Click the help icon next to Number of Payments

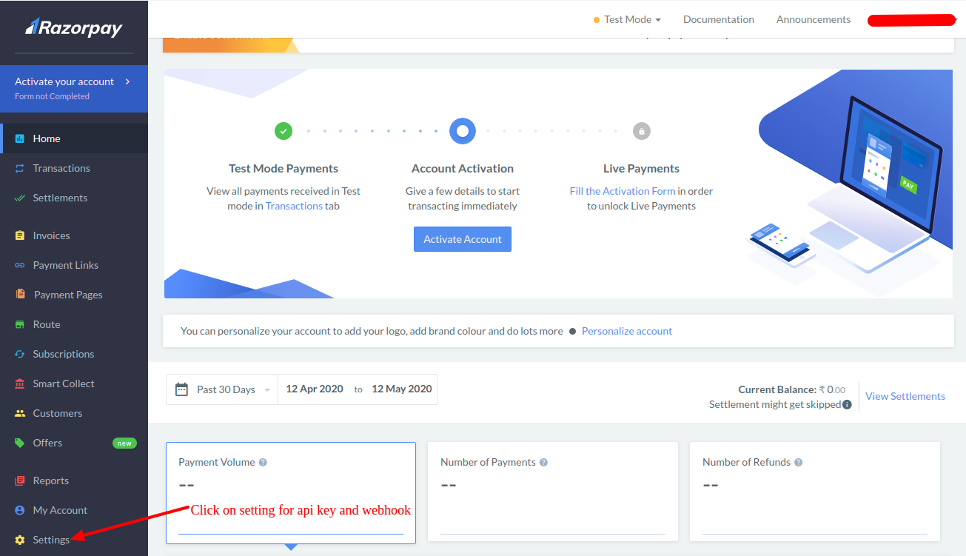543,462
